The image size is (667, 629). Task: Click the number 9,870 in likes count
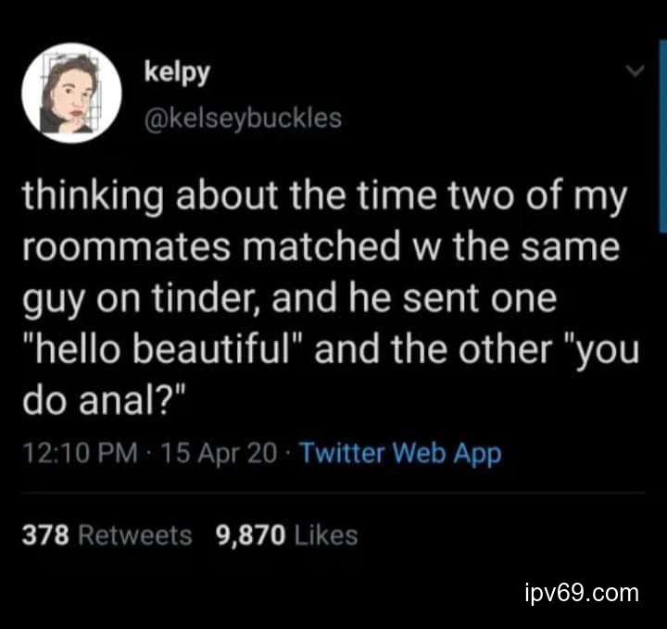(x=249, y=535)
